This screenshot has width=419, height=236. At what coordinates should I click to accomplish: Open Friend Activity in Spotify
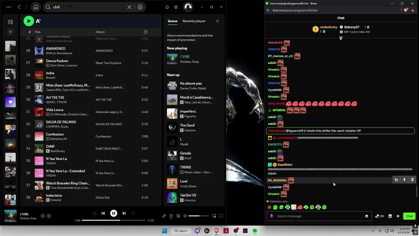[176, 7]
